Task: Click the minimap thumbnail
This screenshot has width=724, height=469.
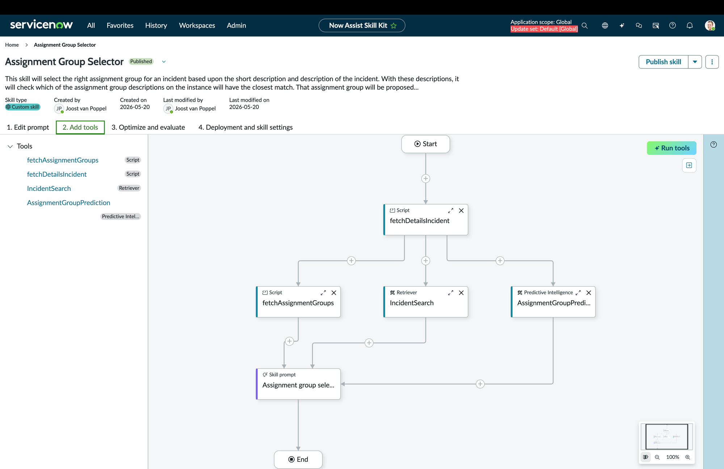Action: 667,437
